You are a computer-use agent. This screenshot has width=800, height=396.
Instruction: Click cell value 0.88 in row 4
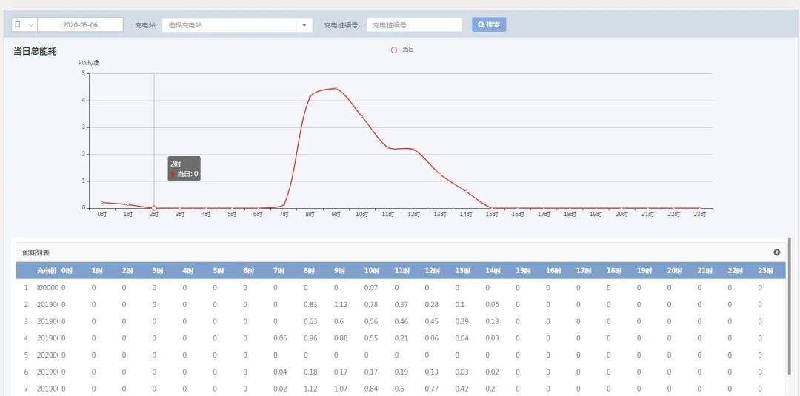(x=340, y=338)
